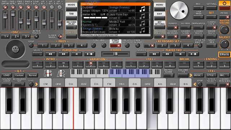Click the metronome waveform icon
Image resolution: width=231 pixels, height=130 pixels.
(61, 73)
